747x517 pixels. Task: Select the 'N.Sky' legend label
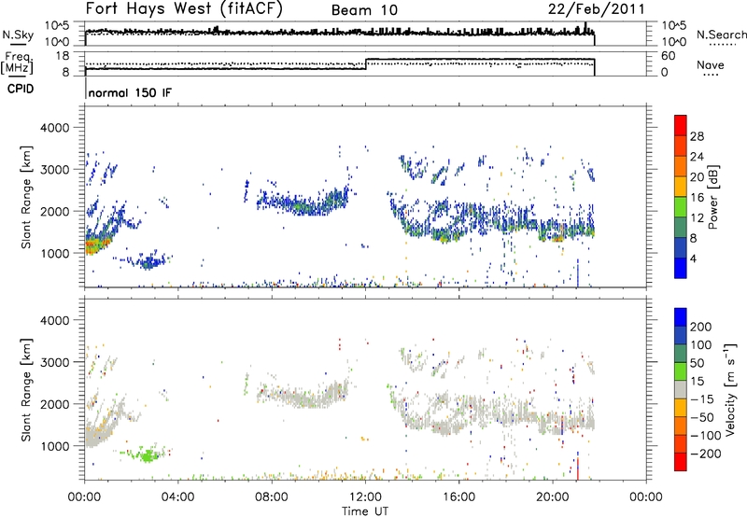18,35
